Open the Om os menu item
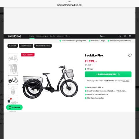 pyautogui.click(x=68, y=36)
